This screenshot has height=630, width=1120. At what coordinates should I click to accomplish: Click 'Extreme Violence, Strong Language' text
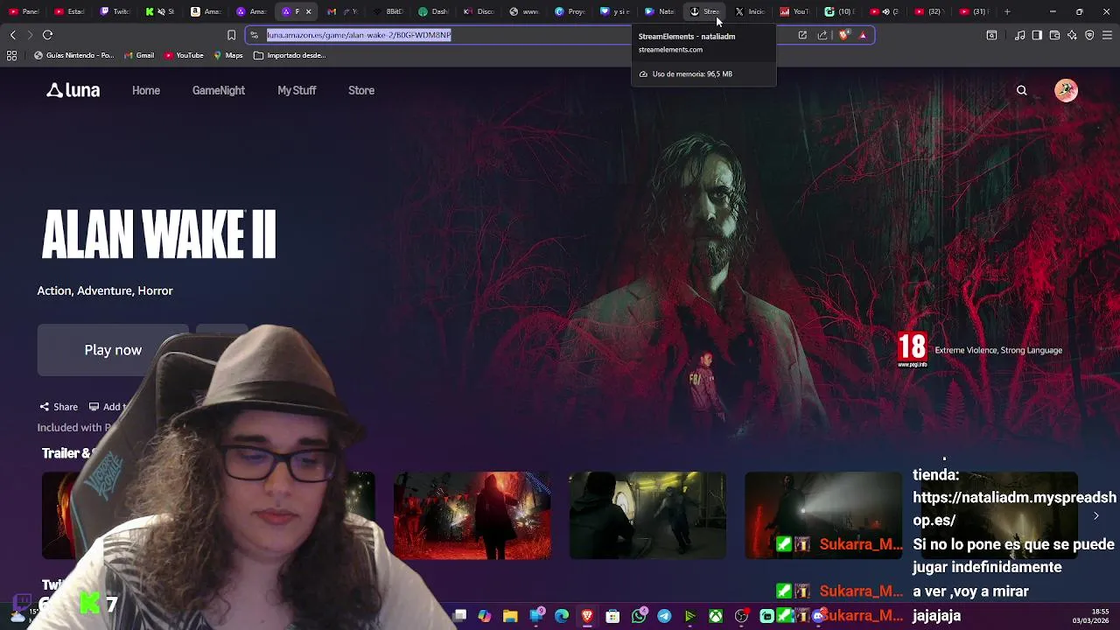(998, 350)
